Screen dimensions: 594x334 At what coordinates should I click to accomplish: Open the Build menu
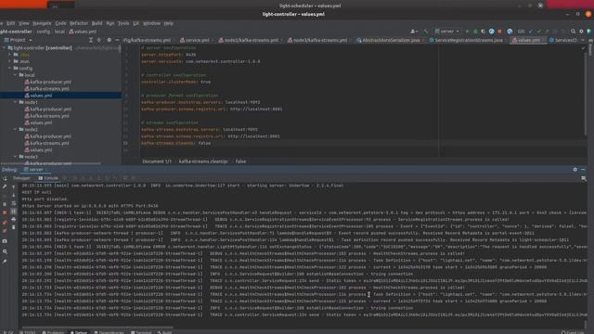click(97, 23)
